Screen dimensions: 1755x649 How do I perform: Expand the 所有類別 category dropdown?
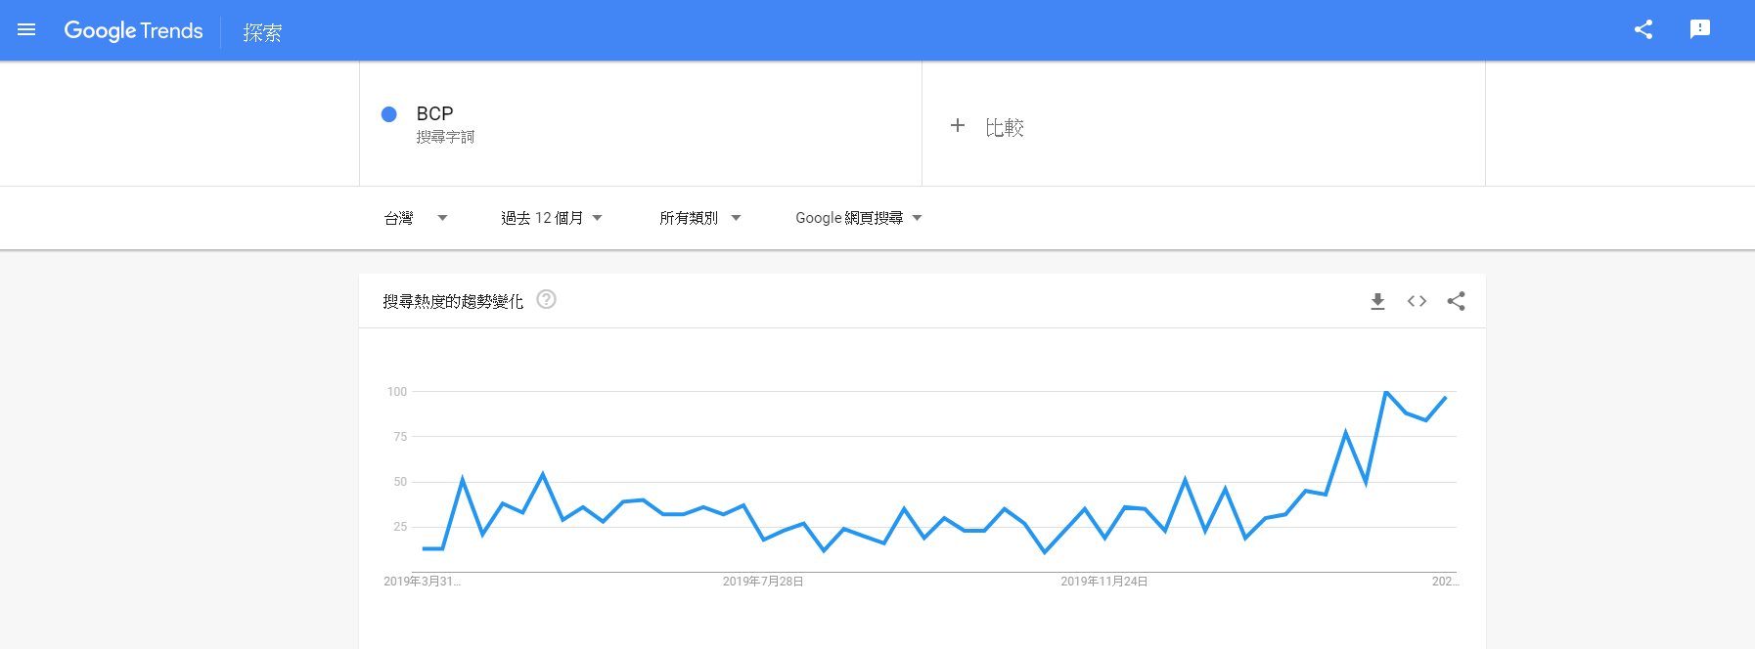[698, 217]
